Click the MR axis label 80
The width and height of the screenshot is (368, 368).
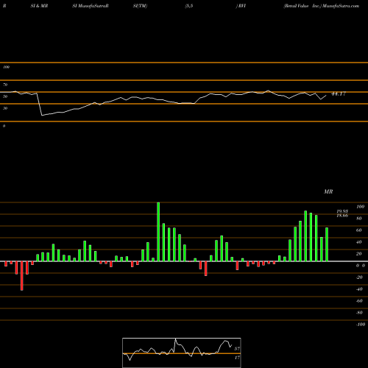pyautogui.click(x=359, y=219)
